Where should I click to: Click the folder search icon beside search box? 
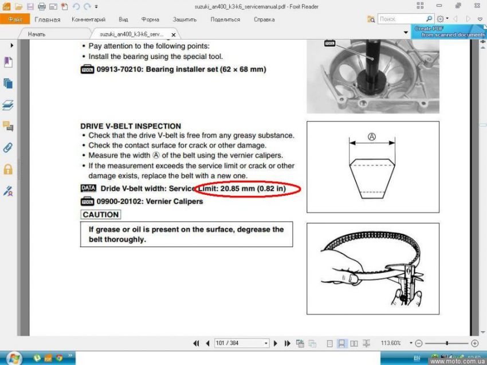[x=371, y=19]
